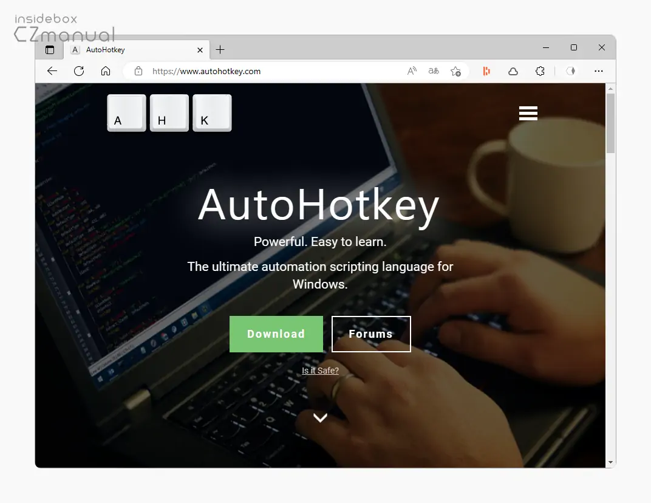This screenshot has height=503, width=651.
Task: Open the site hamburger navigation menu
Action: tap(528, 113)
